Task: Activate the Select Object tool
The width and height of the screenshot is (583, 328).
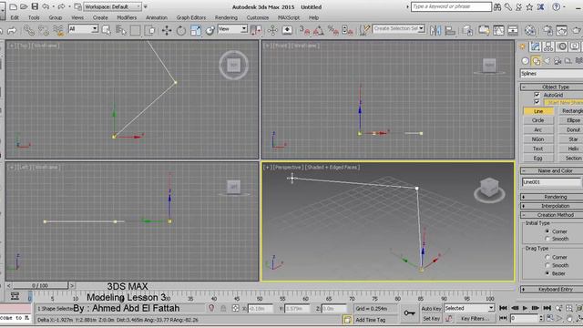Action: [107, 30]
